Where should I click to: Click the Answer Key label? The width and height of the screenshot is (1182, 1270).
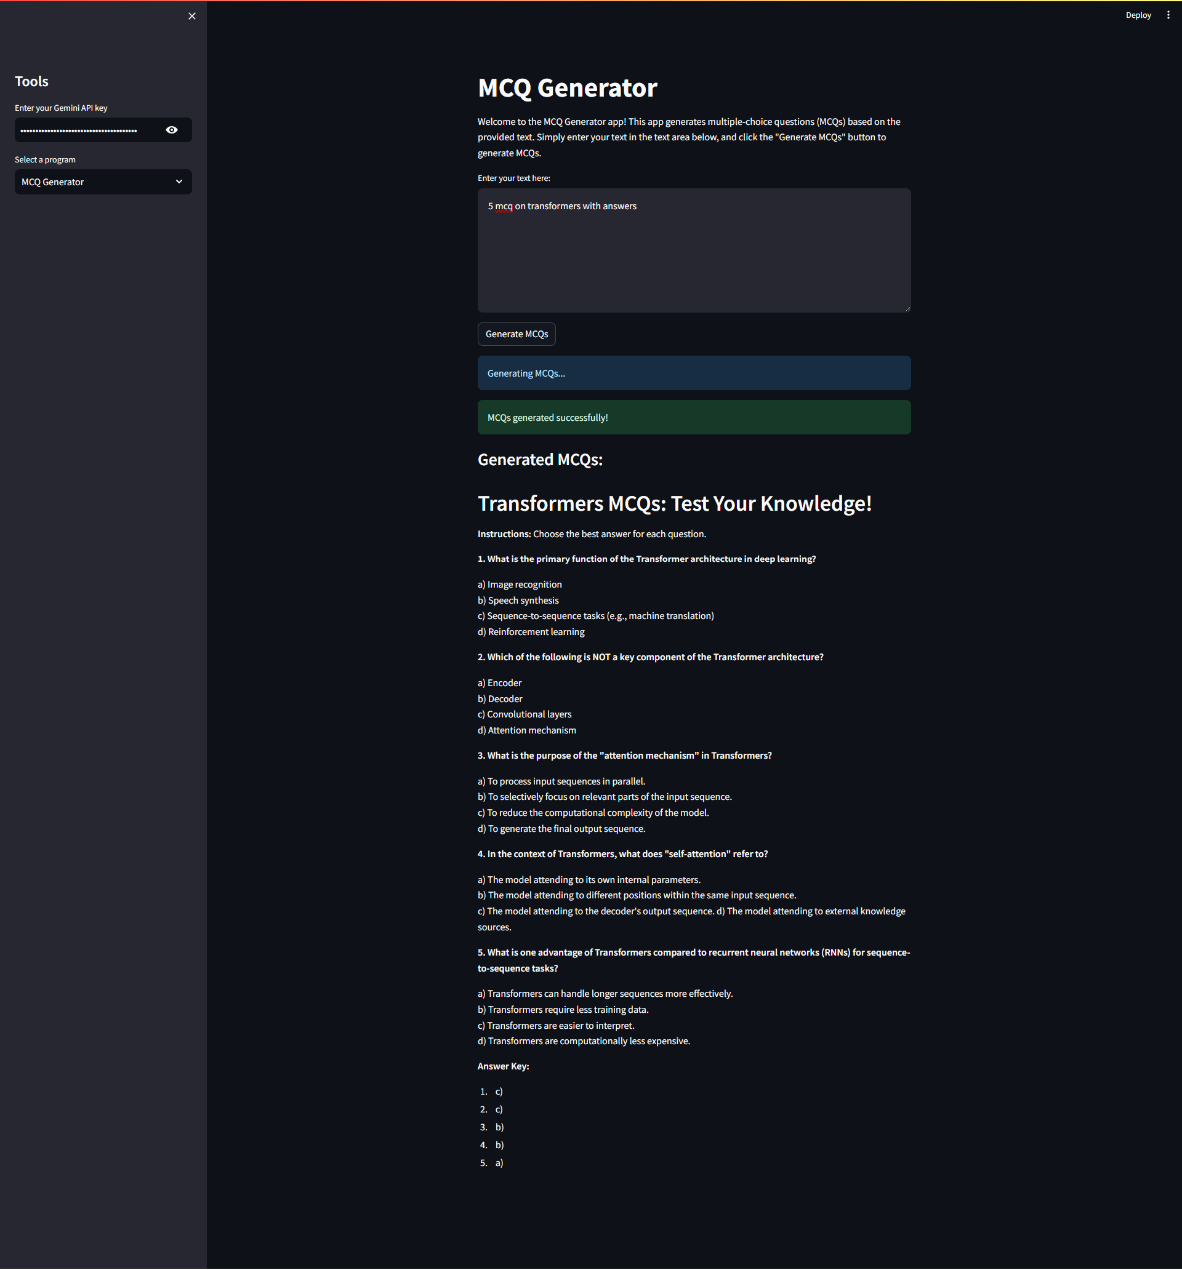[502, 1066]
